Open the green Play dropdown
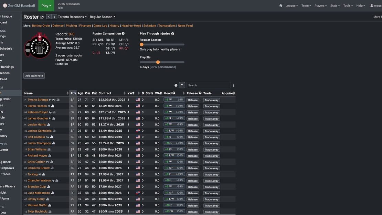 pyautogui.click(x=46, y=6)
